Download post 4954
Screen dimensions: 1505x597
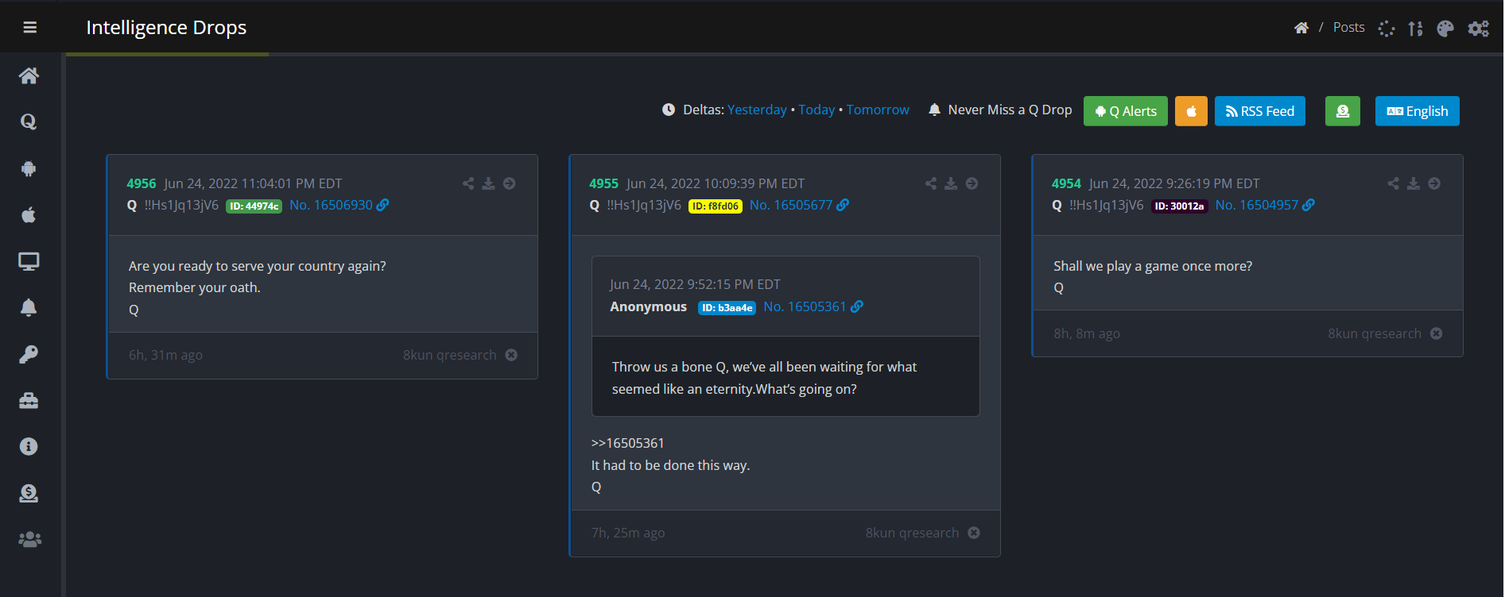tap(1414, 183)
